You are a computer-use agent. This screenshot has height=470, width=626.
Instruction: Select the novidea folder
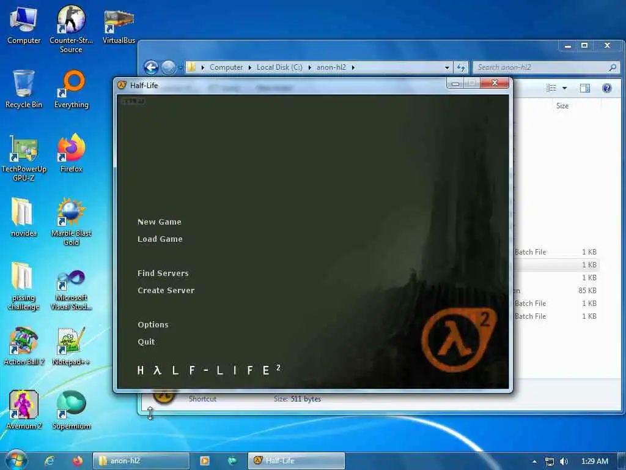tap(24, 217)
